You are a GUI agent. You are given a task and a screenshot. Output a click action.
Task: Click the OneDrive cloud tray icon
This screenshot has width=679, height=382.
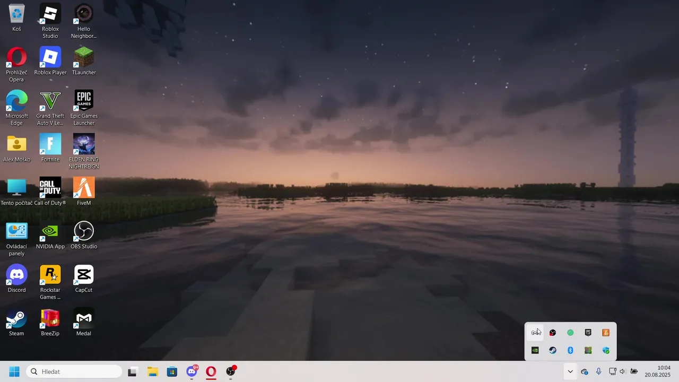pos(585,371)
